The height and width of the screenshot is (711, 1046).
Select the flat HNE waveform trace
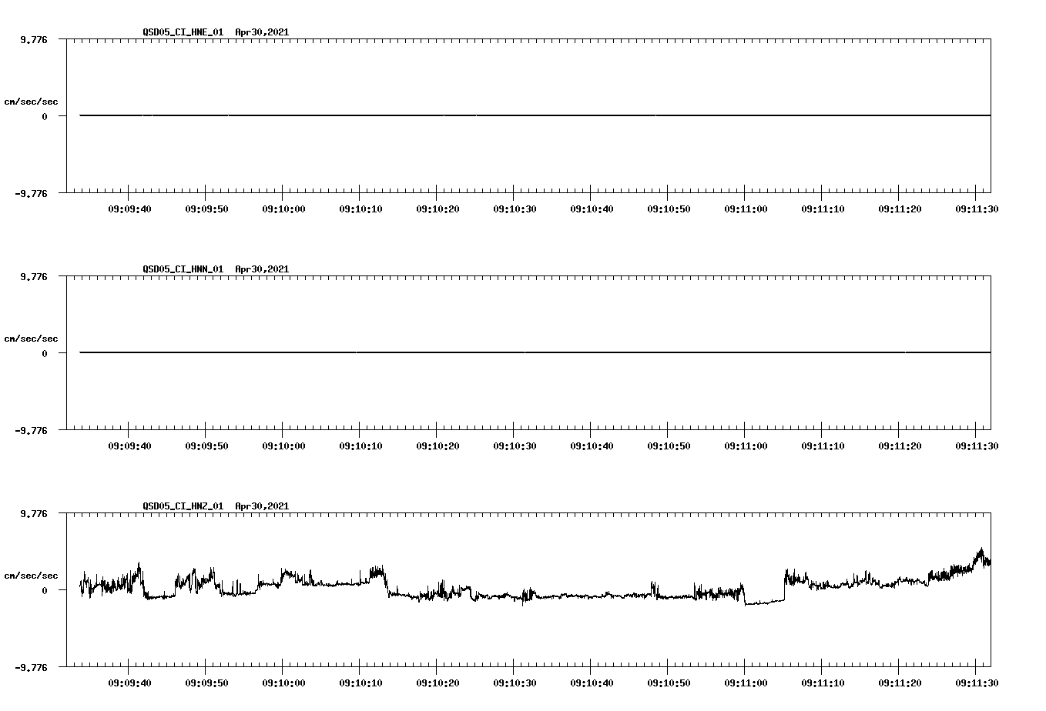pyautogui.click(x=462, y=114)
